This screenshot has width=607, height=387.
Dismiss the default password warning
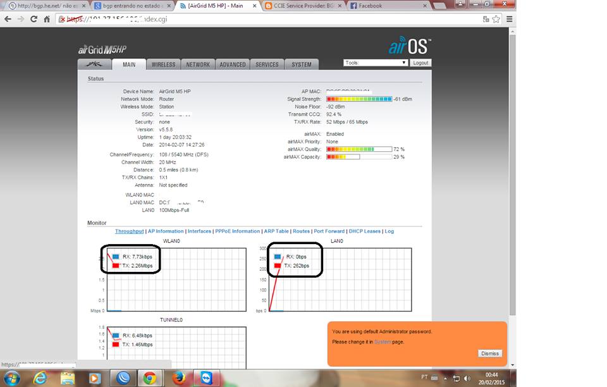489,353
